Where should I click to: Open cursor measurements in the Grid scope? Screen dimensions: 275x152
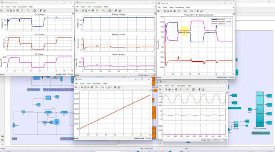point(203,90)
